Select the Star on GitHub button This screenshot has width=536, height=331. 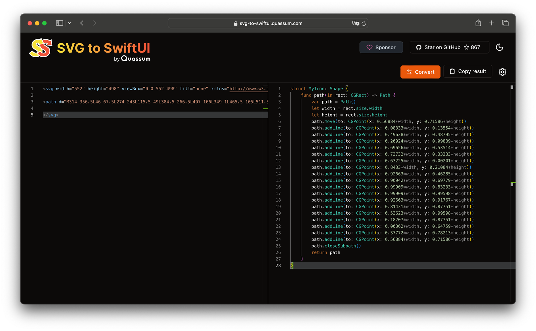click(449, 47)
